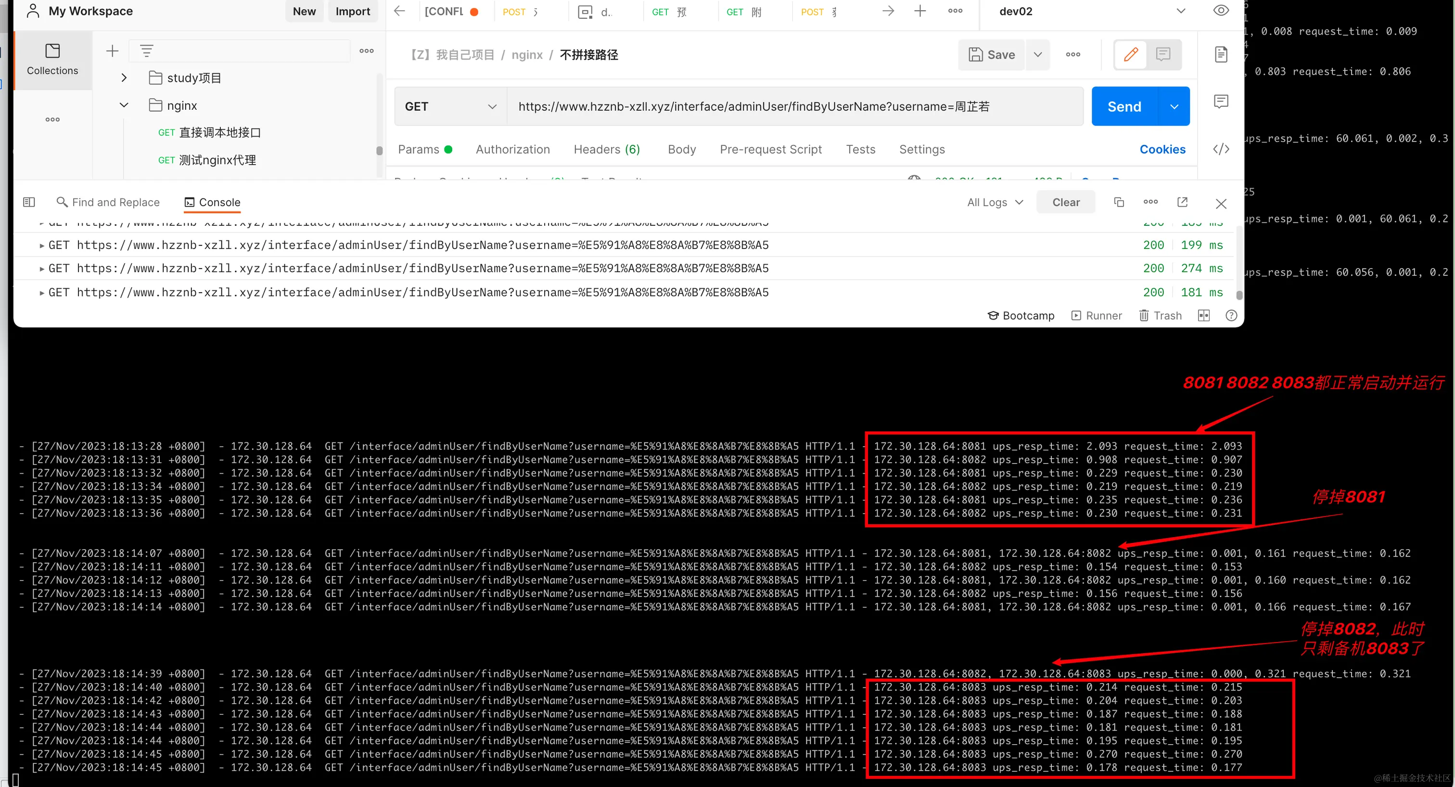Toggle the sidebar from bottom bar icon
The width and height of the screenshot is (1455, 787).
[x=29, y=202]
